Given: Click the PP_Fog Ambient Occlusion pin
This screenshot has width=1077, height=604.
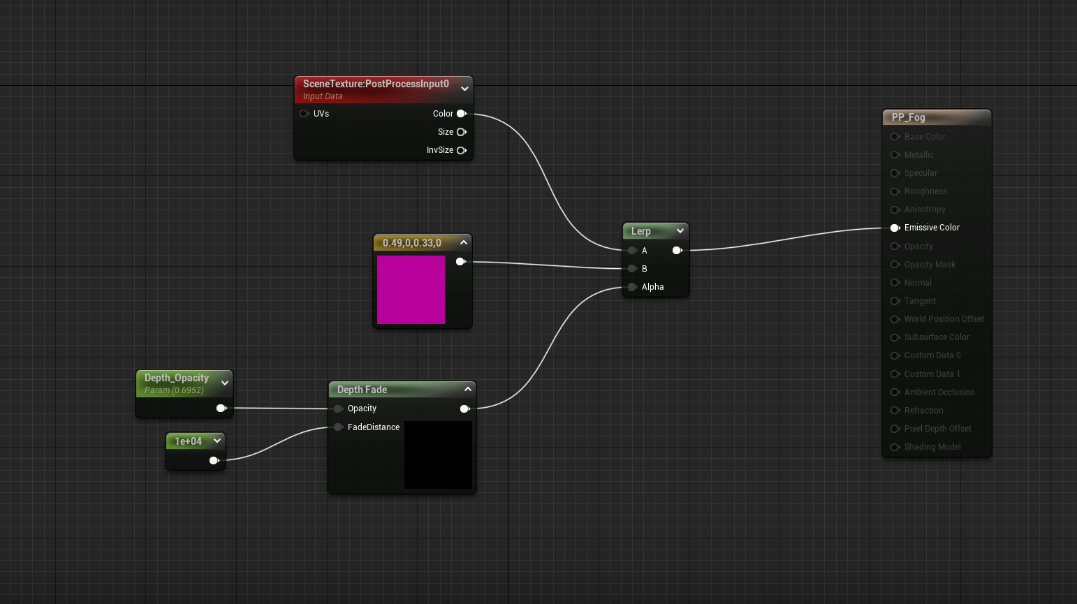Looking at the screenshot, I should click(895, 392).
